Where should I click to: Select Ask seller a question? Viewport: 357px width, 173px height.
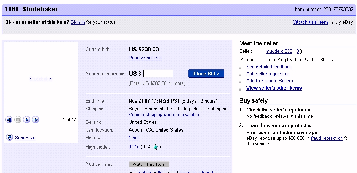point(268,74)
